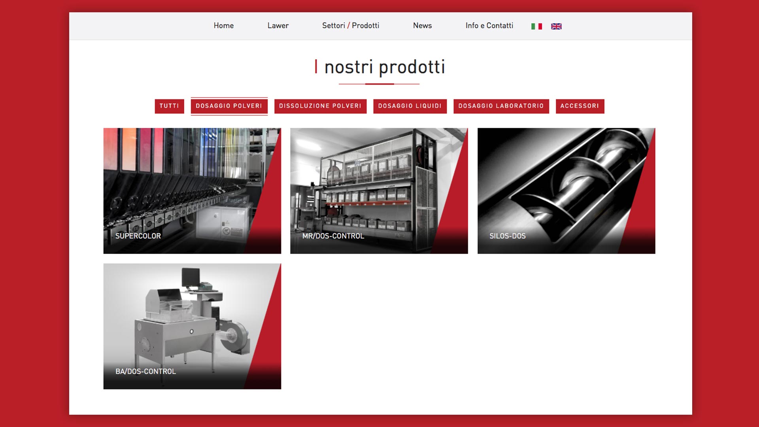Viewport: 759px width, 427px height.
Task: Open the News page
Action: point(422,26)
